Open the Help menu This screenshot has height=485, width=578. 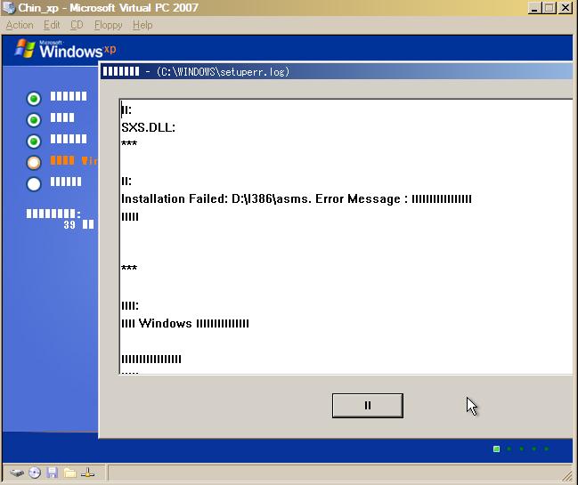click(142, 25)
